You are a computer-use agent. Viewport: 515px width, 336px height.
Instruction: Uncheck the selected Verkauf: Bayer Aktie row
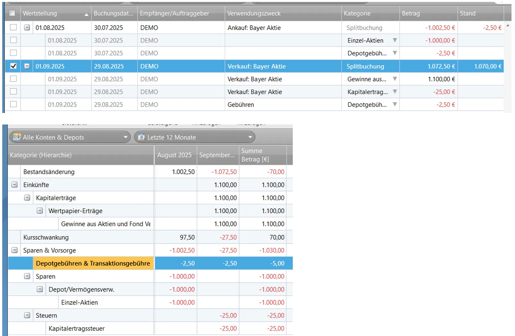click(13, 66)
